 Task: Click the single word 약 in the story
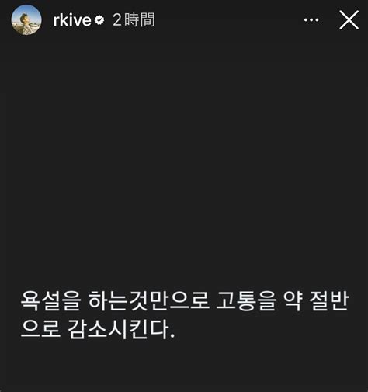pos(293,300)
